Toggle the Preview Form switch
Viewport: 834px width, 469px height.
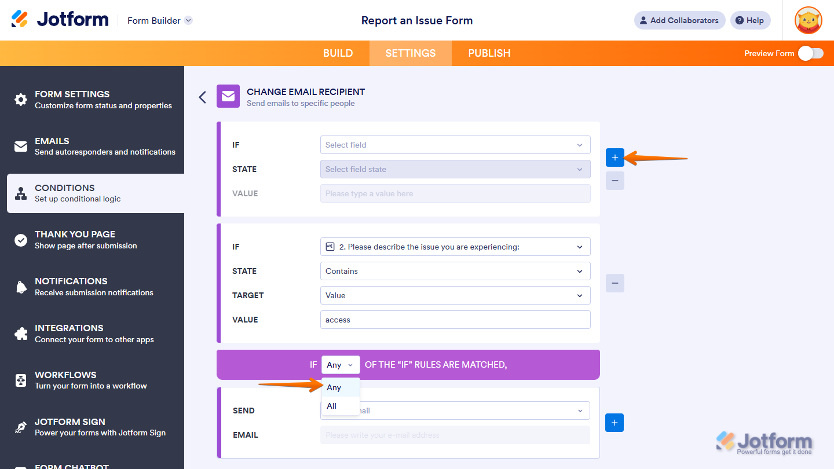[x=811, y=53]
